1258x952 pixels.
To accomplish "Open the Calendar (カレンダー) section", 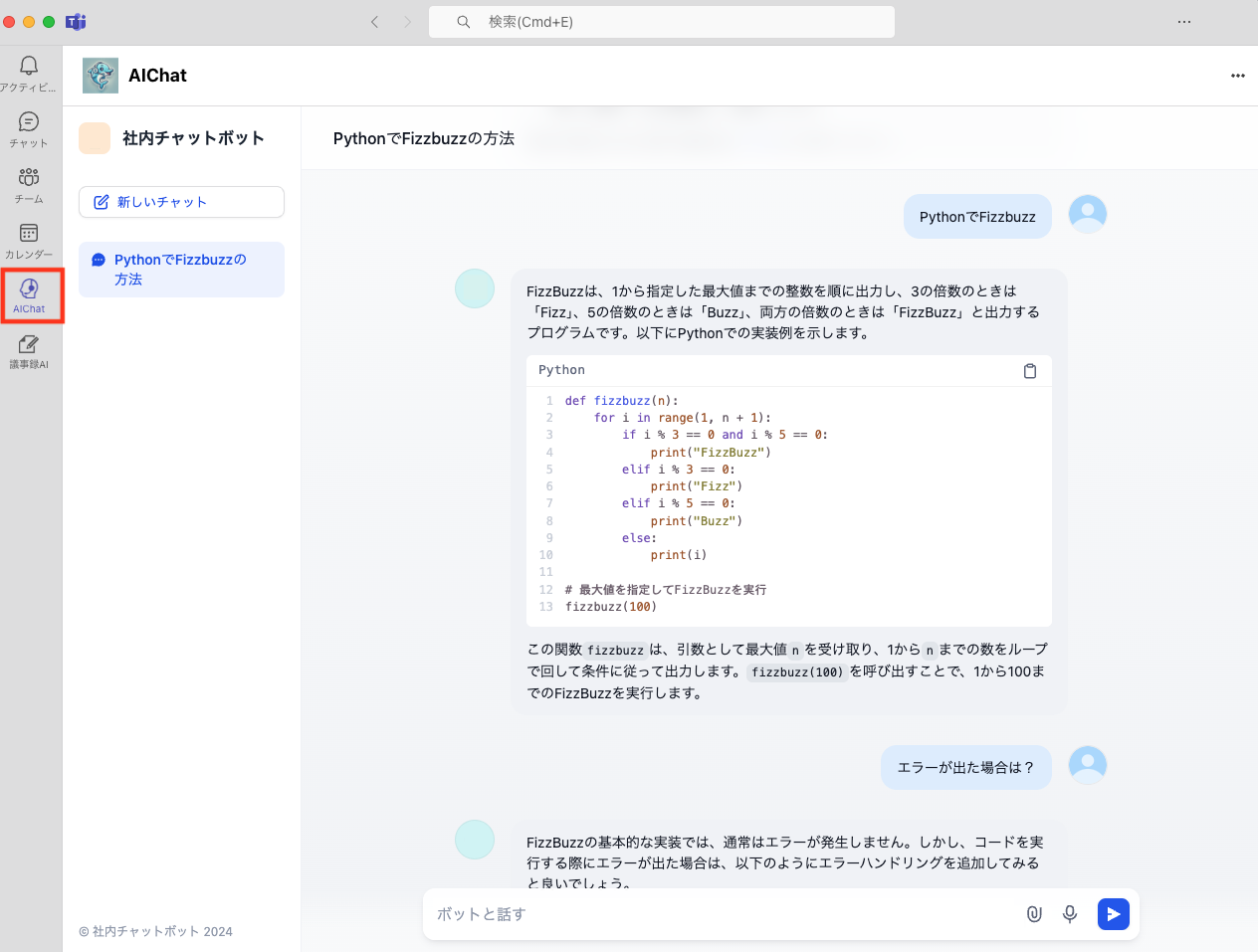I will (29, 241).
